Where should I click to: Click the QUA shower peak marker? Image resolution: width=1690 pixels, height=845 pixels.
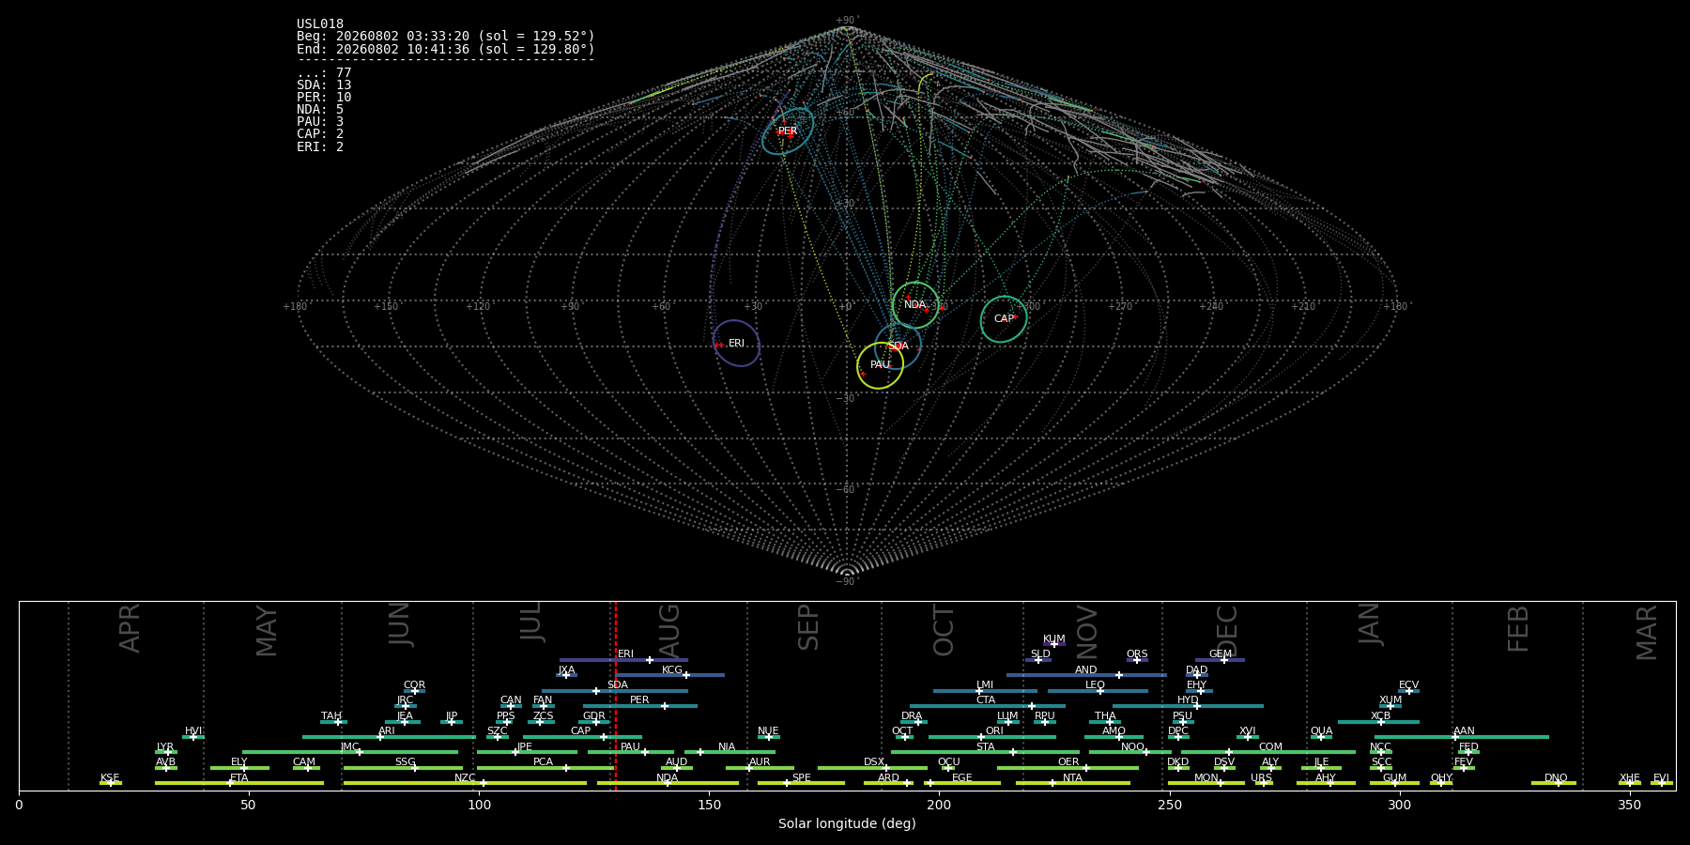pos(1321,737)
